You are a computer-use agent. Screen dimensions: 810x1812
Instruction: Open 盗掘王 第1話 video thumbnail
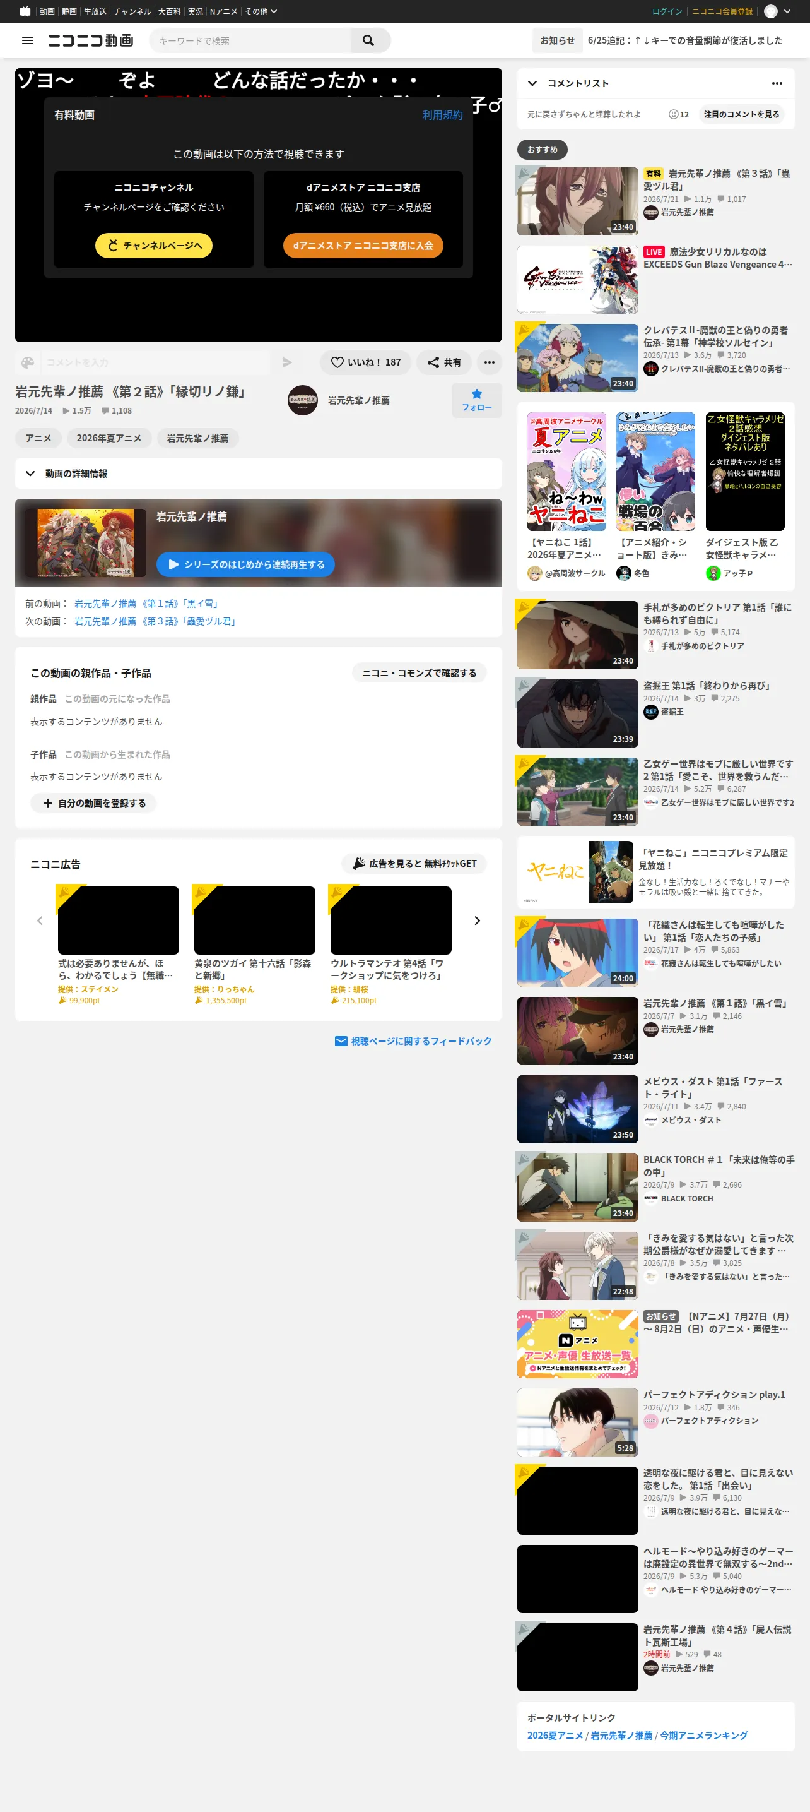[577, 713]
